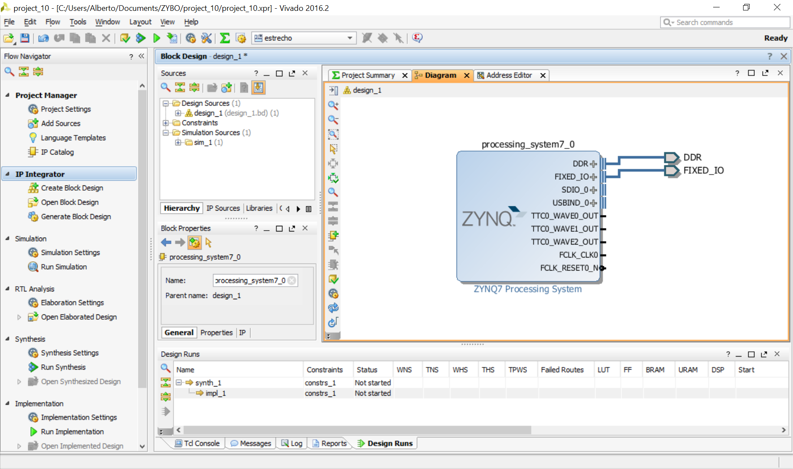Screen dimensions: 793x469
Task: Open the estrecho dropdown in the toolbar
Action: pyautogui.click(x=349, y=38)
